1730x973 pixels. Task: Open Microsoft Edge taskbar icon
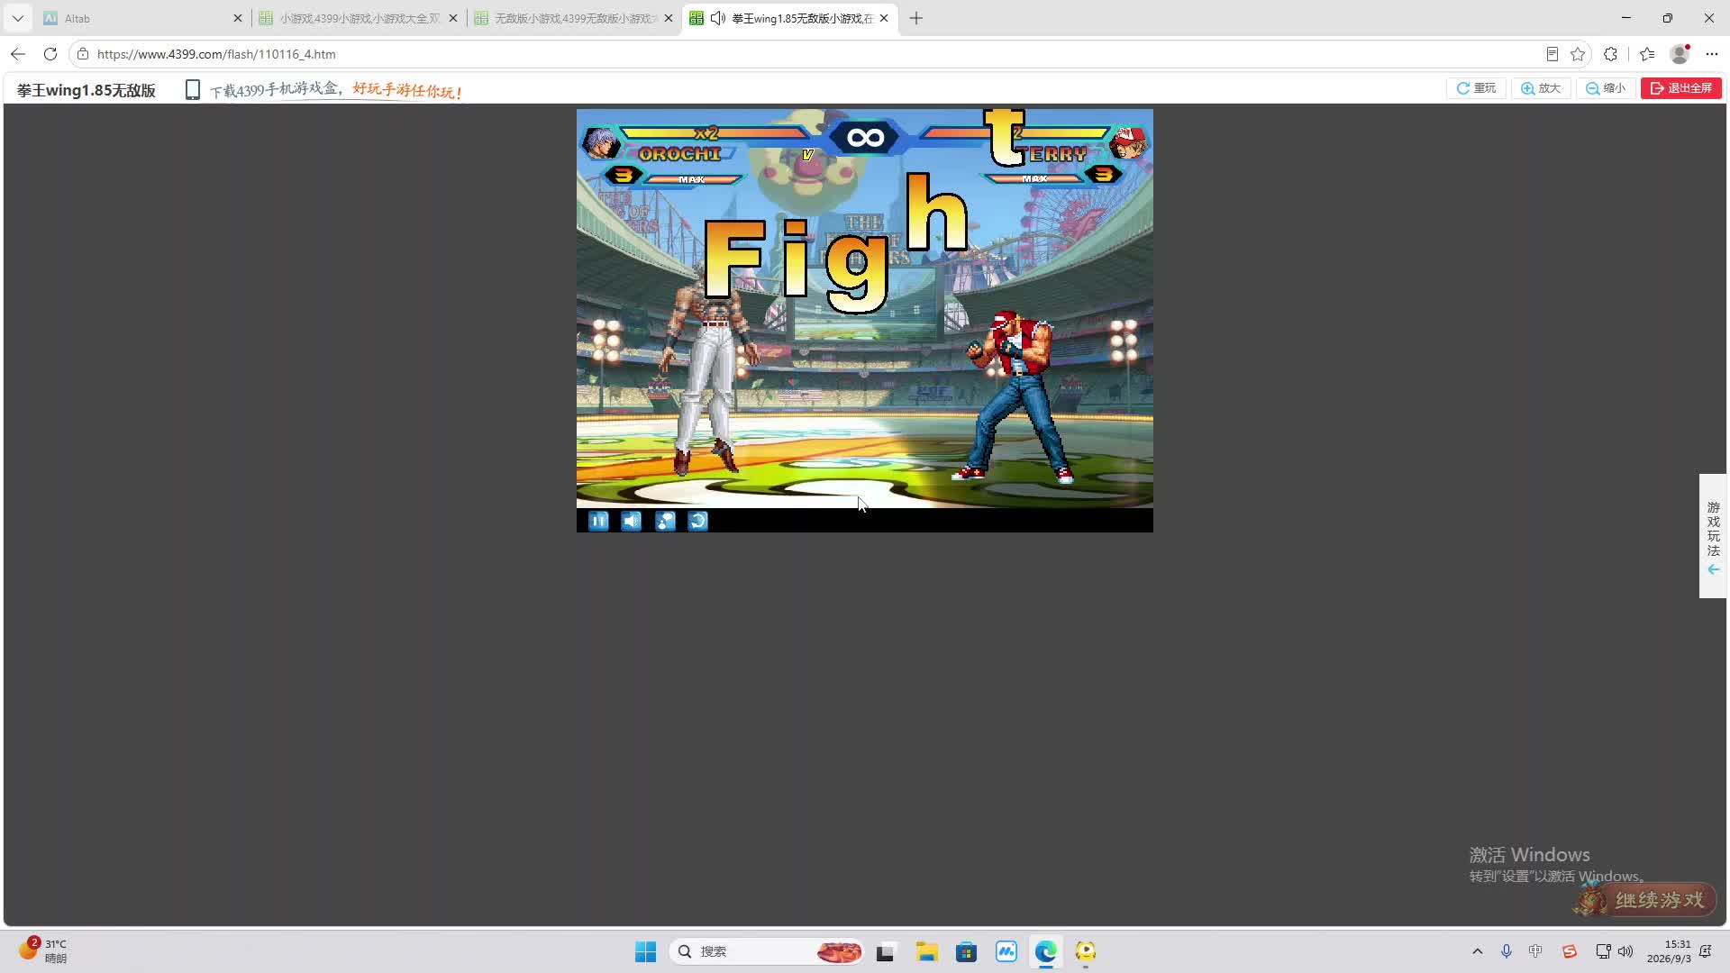[x=1046, y=951]
